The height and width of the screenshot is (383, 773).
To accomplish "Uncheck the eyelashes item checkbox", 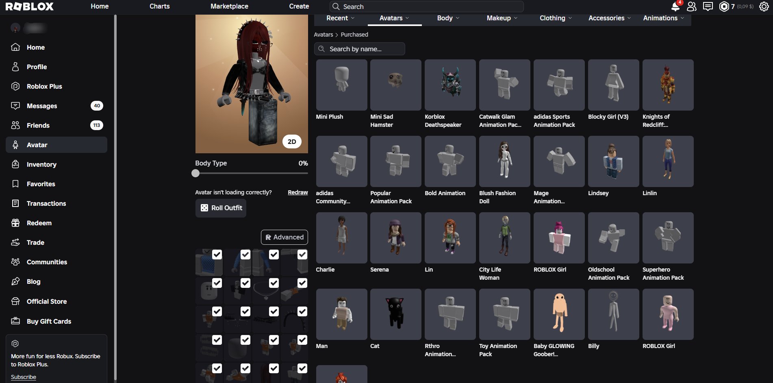I will click(245, 311).
